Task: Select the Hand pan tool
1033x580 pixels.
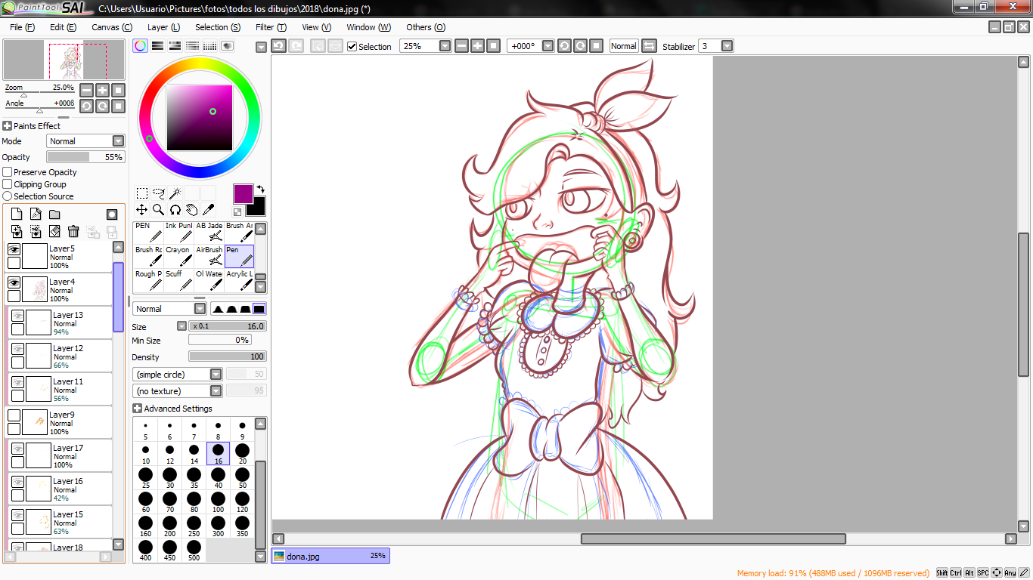Action: 191,210
